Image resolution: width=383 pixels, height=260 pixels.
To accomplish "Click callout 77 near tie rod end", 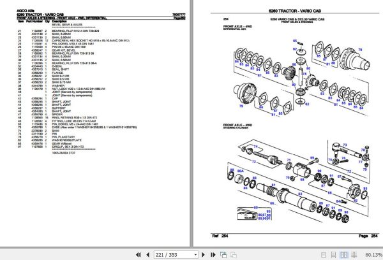I will pos(360,162).
